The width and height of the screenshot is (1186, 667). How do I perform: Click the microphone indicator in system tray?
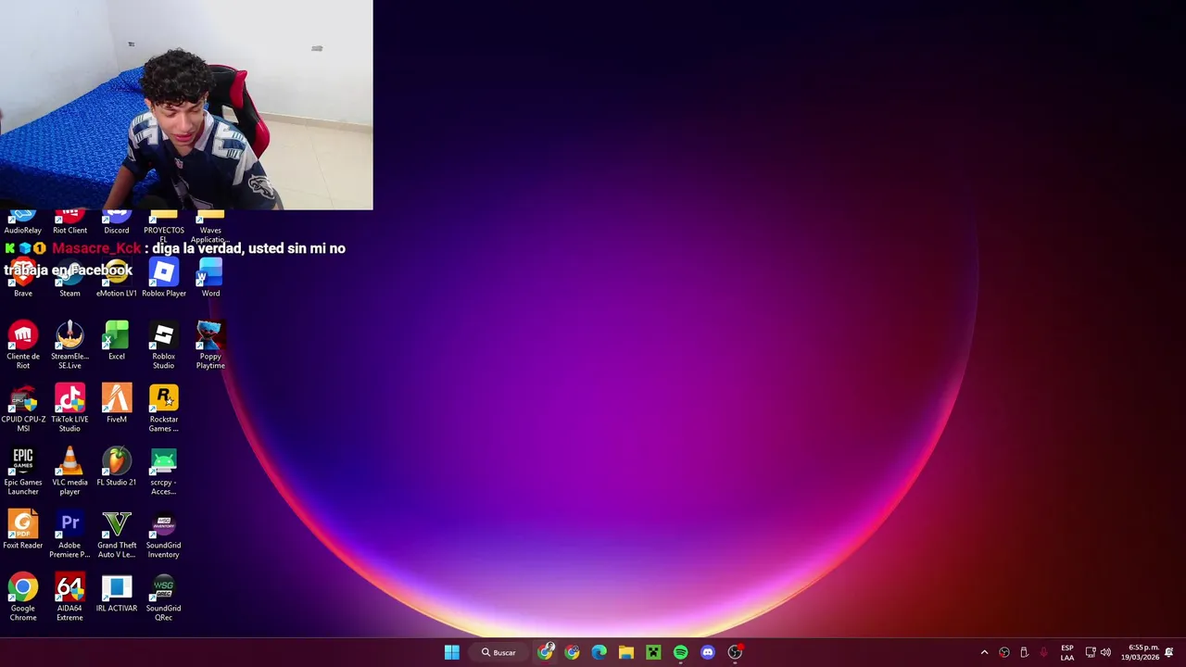(1044, 652)
